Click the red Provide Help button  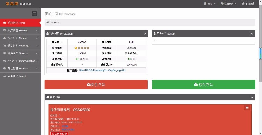tap(96, 85)
